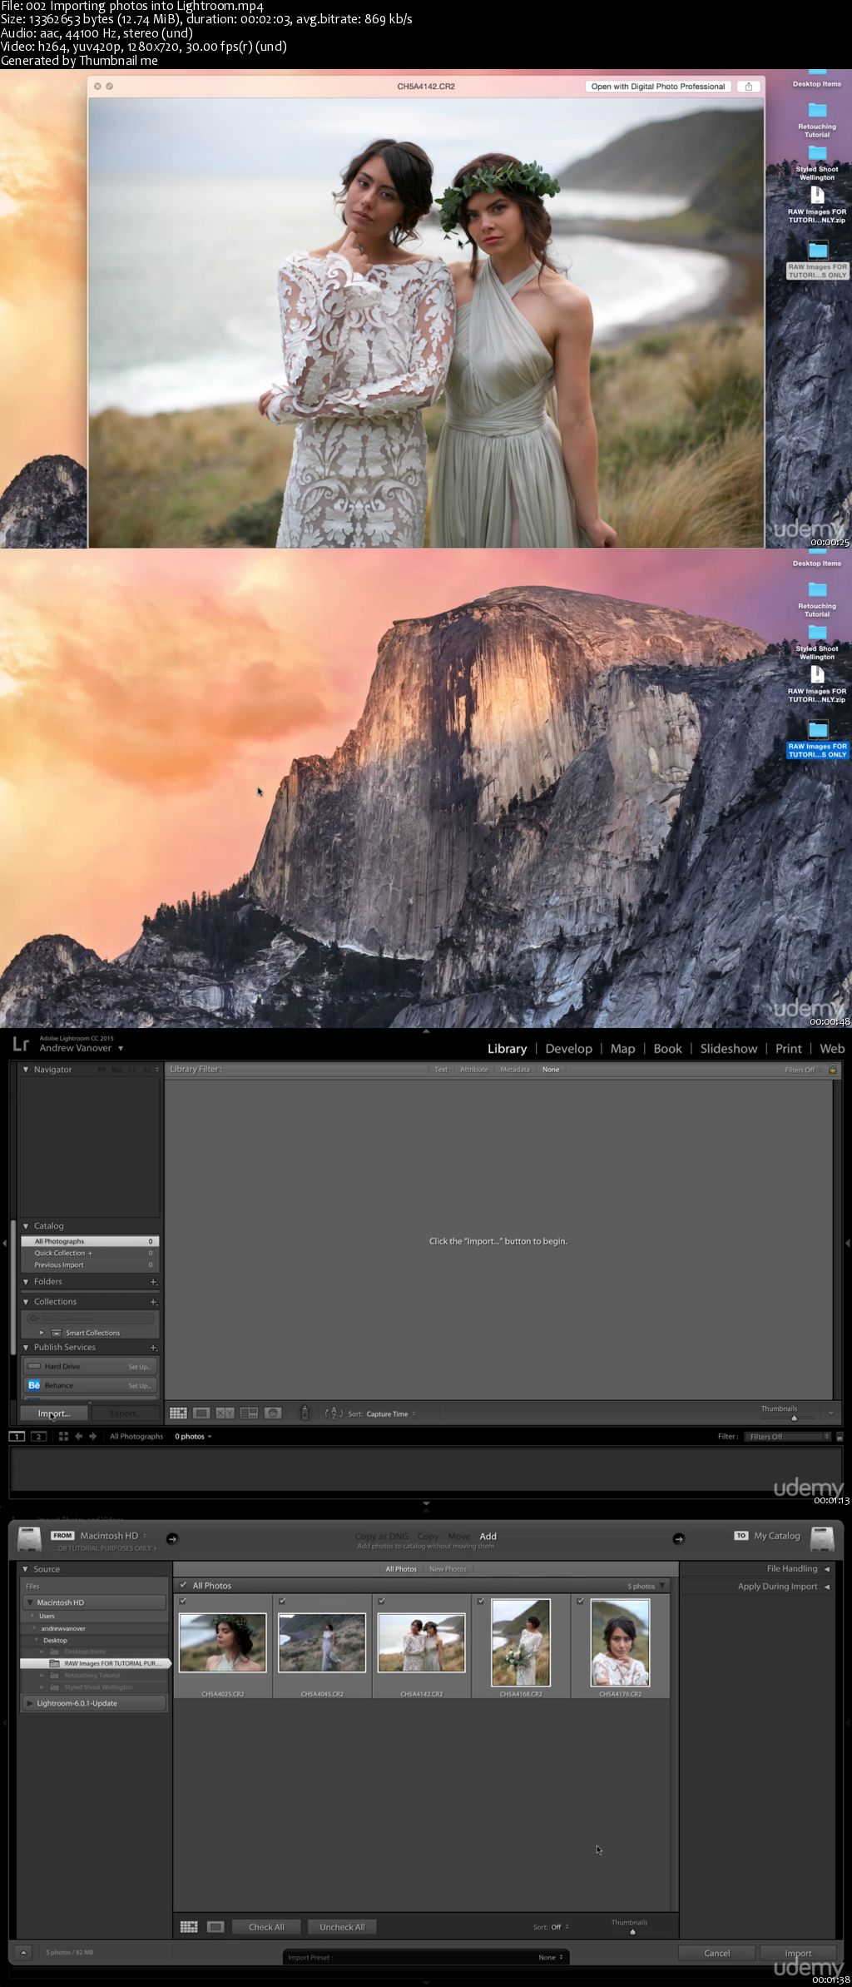Select New Photos tab in Import dialog
Screen dimensions: 852x1987
point(448,1569)
